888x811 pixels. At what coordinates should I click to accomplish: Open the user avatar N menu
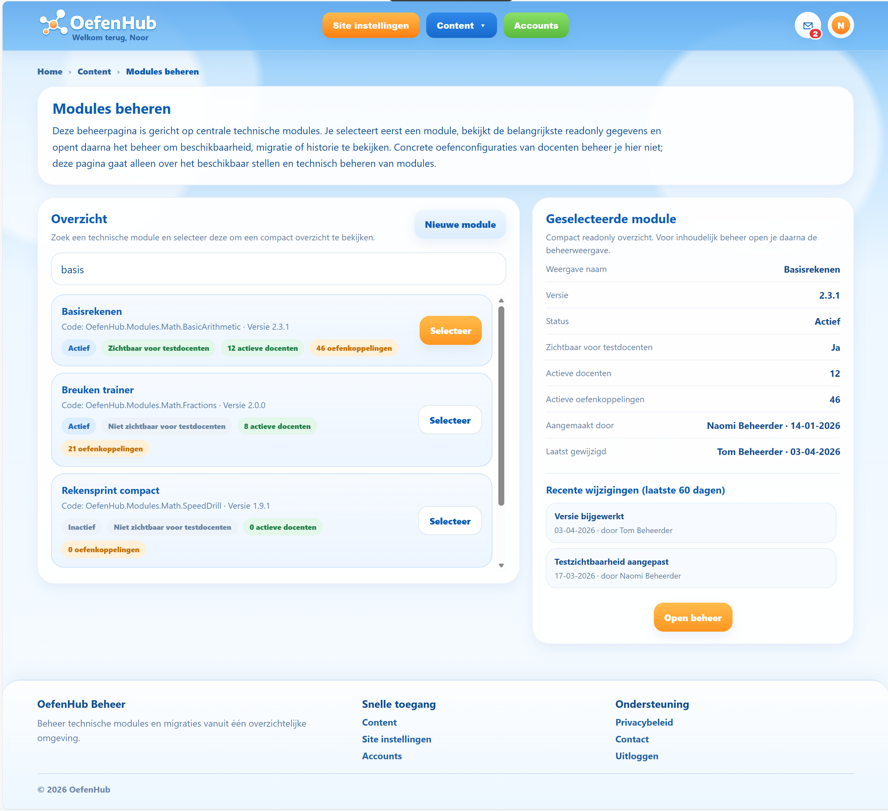(841, 26)
